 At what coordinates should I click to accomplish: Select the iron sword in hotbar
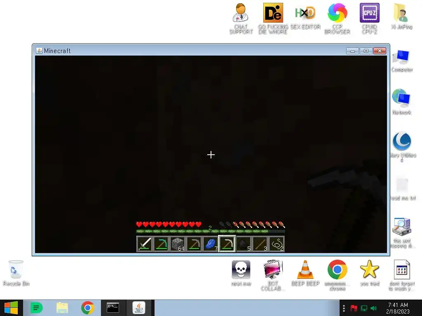[x=145, y=244]
